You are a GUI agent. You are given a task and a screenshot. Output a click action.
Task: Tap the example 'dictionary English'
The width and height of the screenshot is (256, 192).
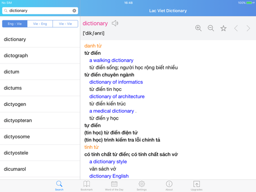(109, 176)
